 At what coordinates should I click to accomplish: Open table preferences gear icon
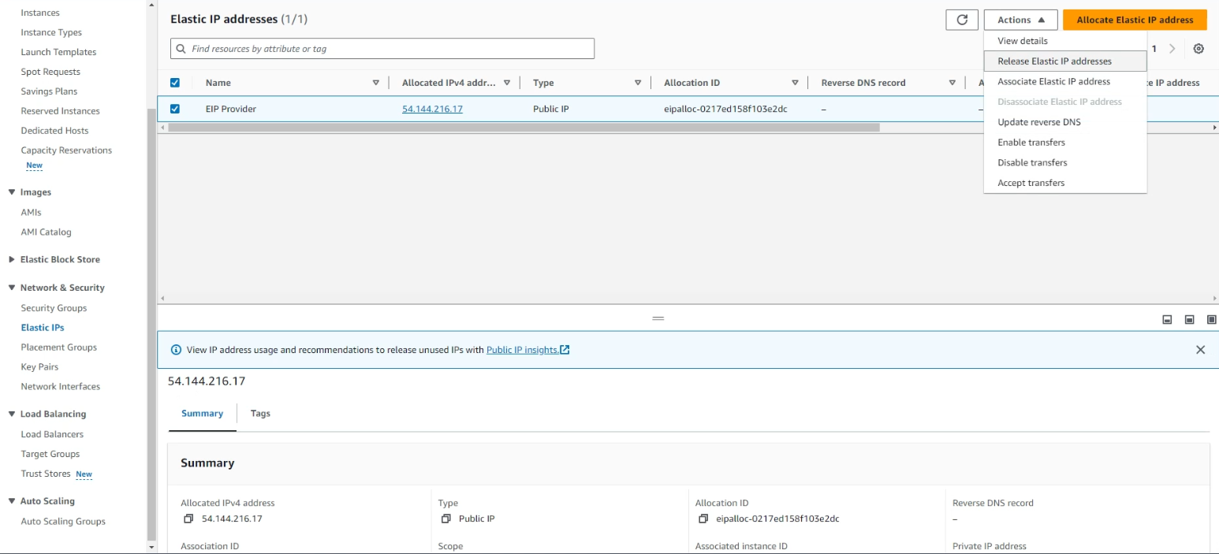point(1198,49)
